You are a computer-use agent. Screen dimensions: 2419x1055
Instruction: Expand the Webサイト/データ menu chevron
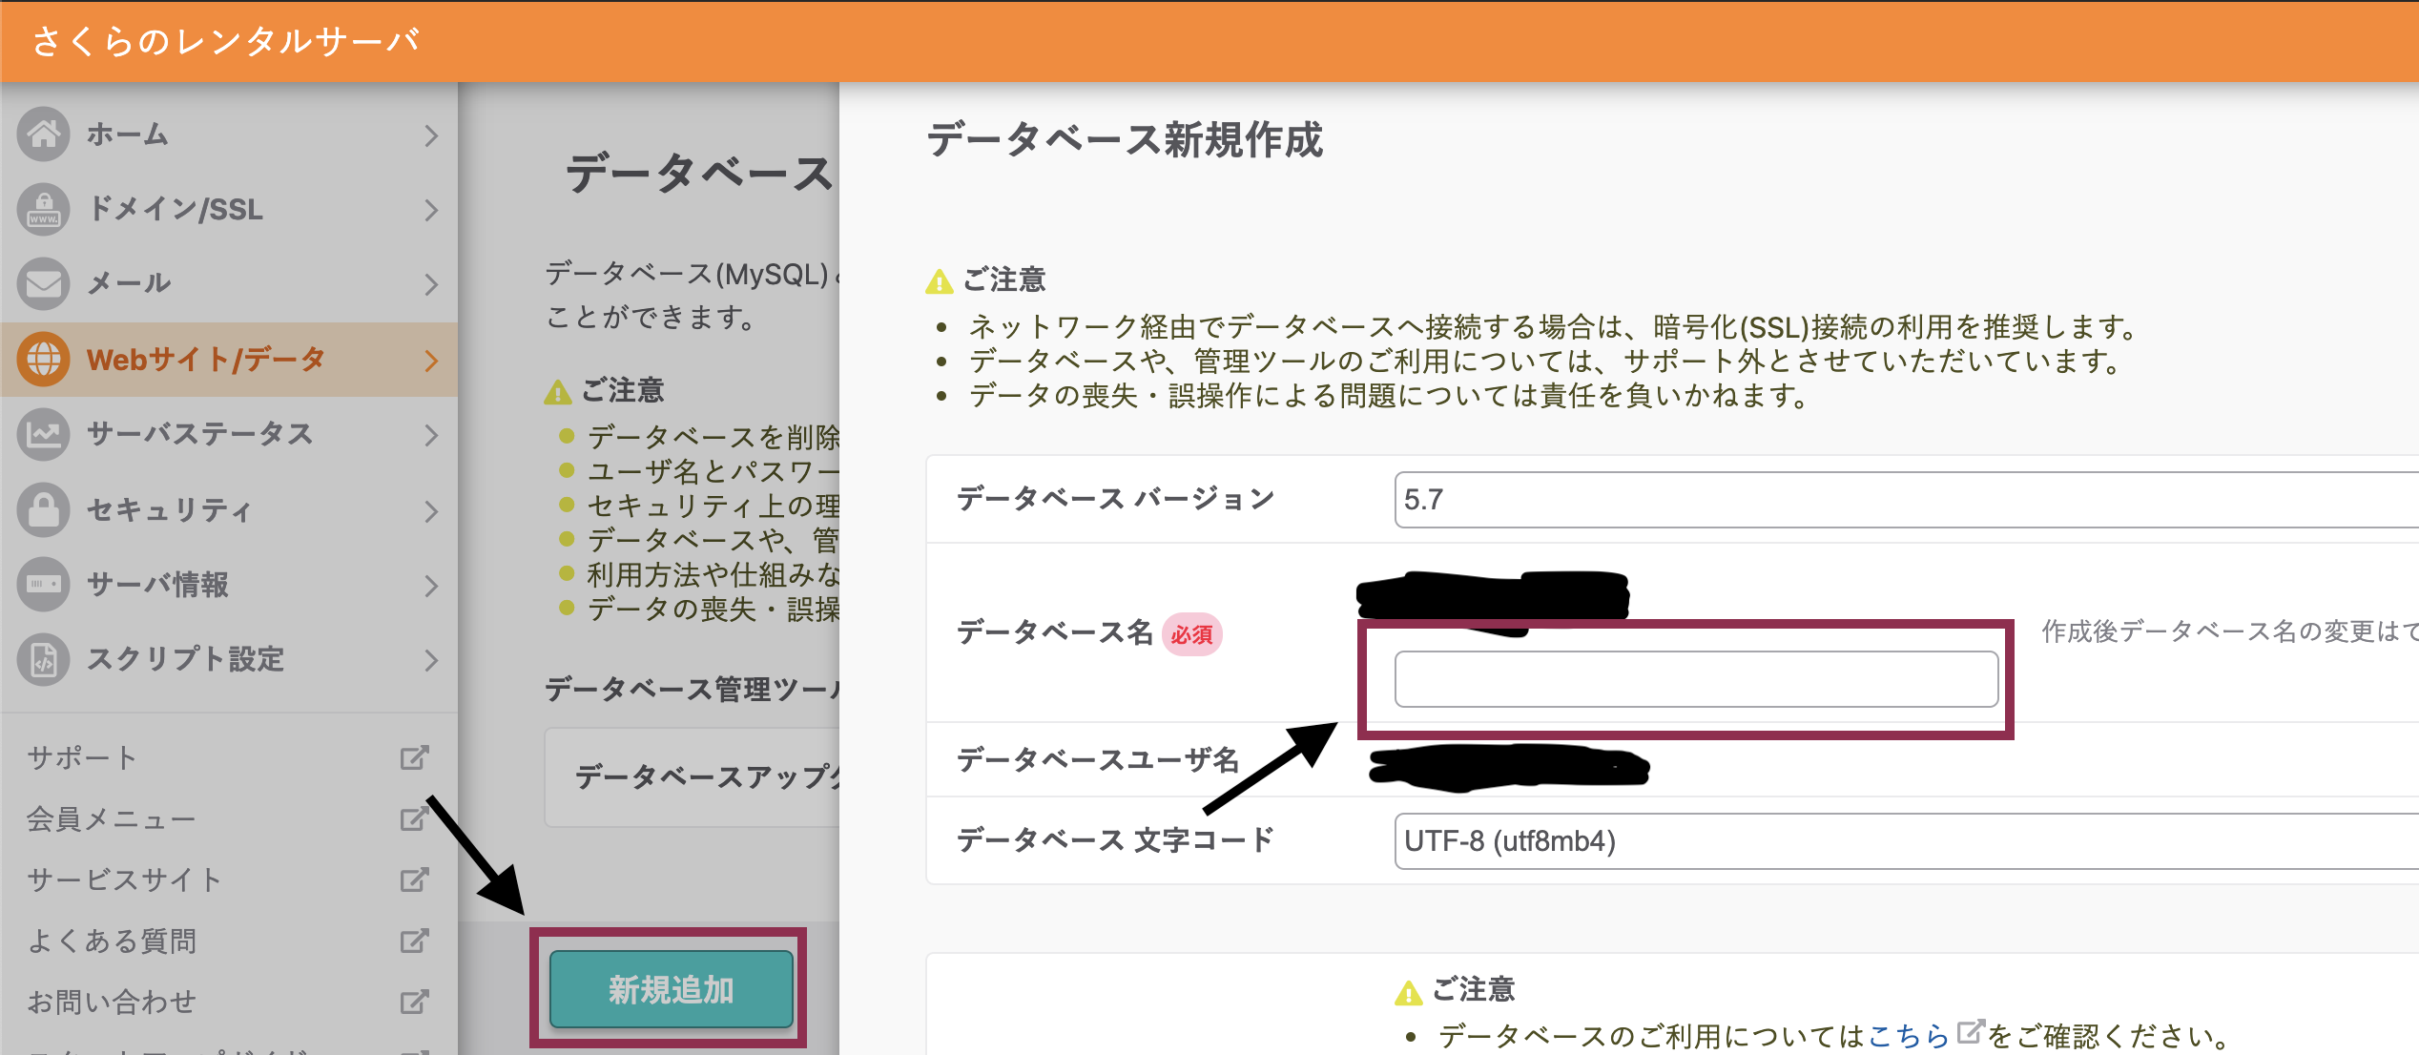point(431,361)
